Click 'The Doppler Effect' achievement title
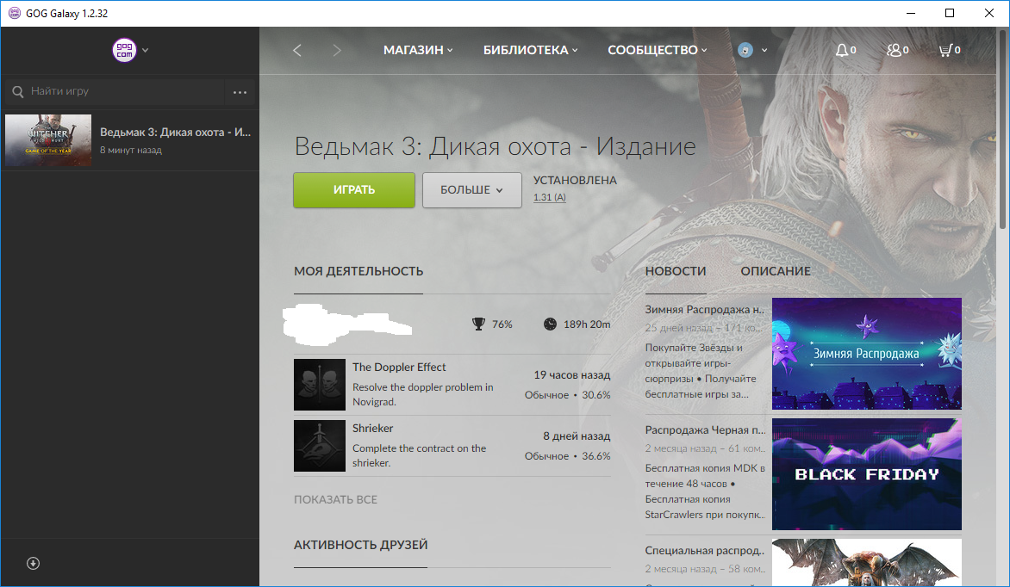 click(x=399, y=367)
